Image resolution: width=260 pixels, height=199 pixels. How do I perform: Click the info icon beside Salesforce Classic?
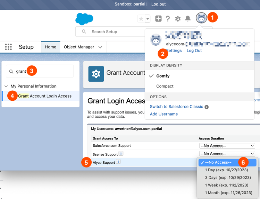(x=207, y=107)
